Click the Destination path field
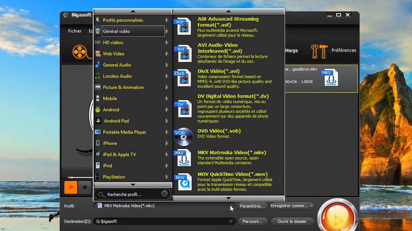The height and width of the screenshot is (231, 412). point(165,221)
